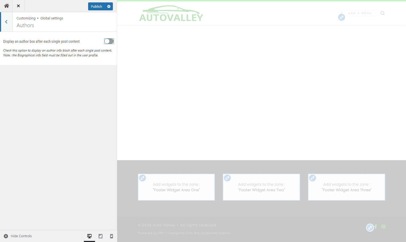The width and height of the screenshot is (406, 242).
Task: Collapse controls with the arrow icon
Action: click(6, 236)
